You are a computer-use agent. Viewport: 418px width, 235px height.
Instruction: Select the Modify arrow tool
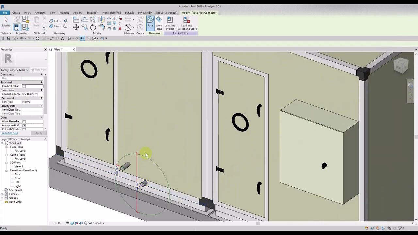point(6,22)
